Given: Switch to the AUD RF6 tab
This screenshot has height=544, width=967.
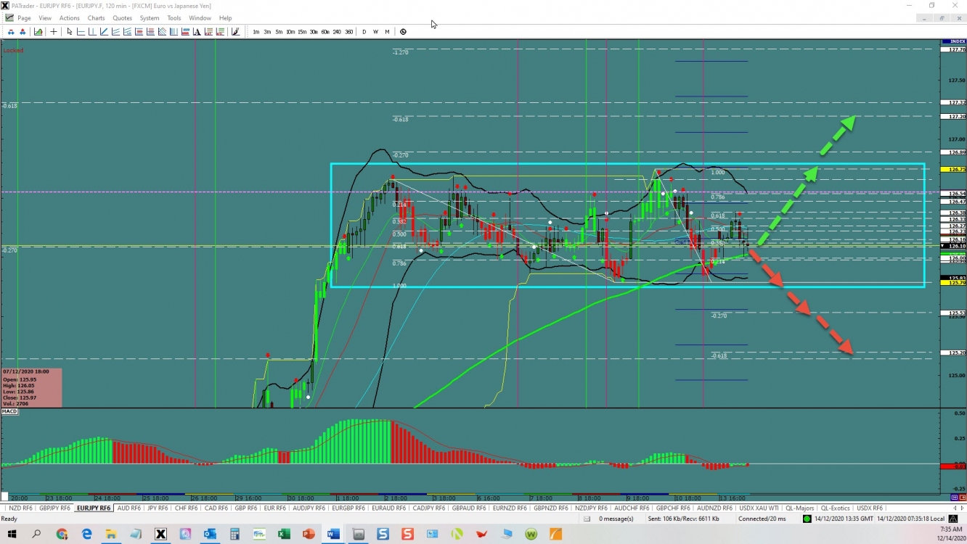Looking at the screenshot, I should click(128, 508).
